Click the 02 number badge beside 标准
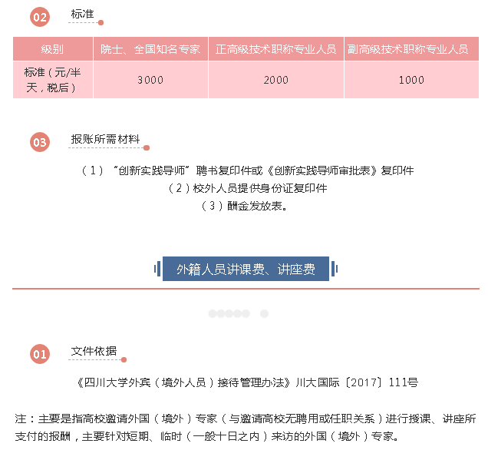Viewport: 488px width, 450px height. coord(40,17)
